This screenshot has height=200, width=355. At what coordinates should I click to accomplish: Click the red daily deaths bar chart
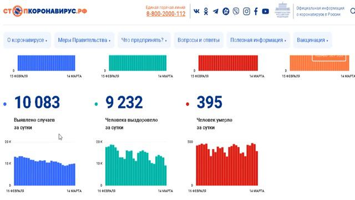click(x=227, y=164)
